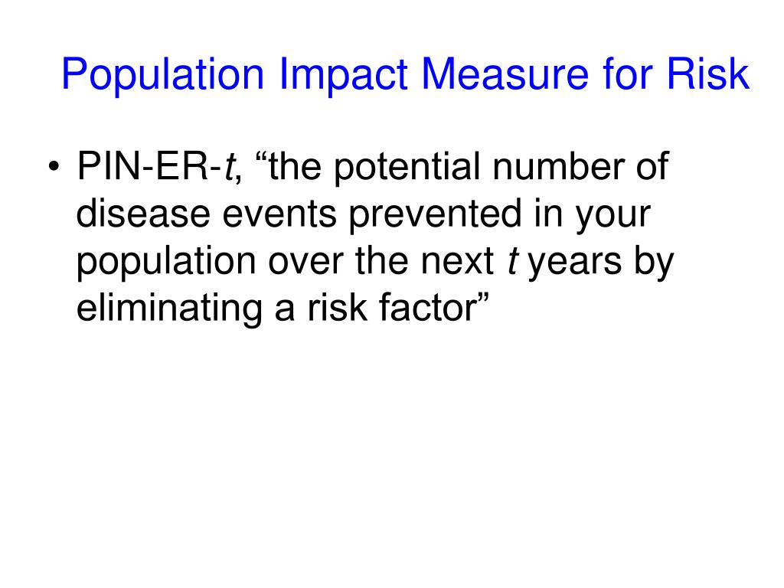Click the word 'Population' in the blue title
The image size is (784, 588).
163,75
